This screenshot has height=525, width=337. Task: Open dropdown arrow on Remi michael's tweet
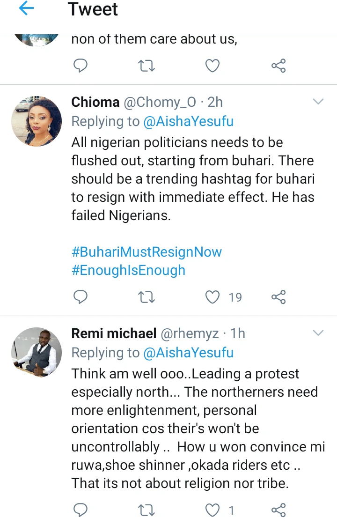[x=318, y=333]
